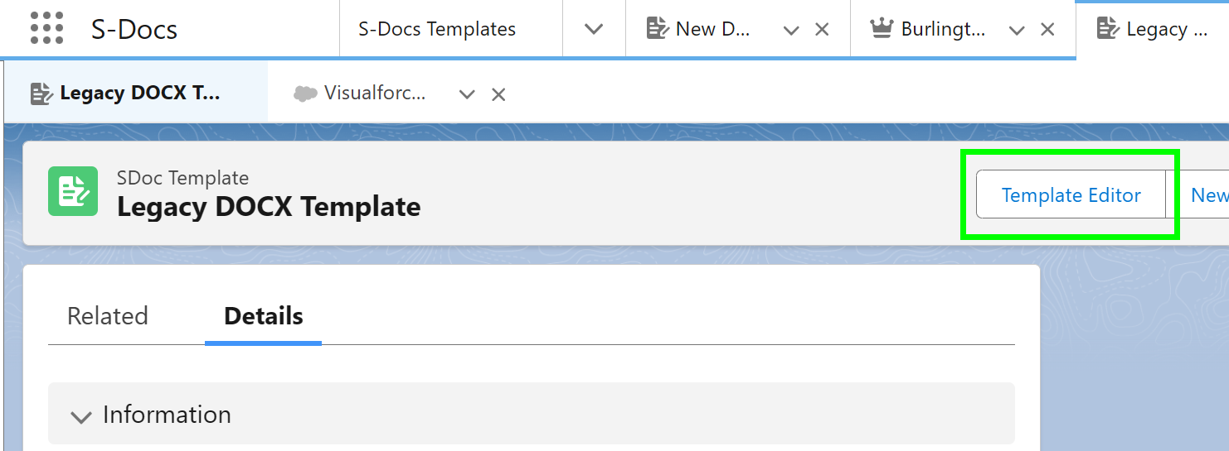Click the Visualforc... subtab cloud icon
The height and width of the screenshot is (451, 1229).
coord(305,94)
